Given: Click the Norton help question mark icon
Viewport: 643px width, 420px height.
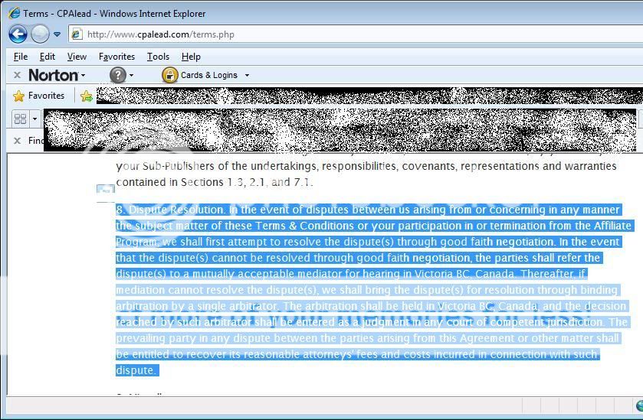Looking at the screenshot, I should click(117, 75).
